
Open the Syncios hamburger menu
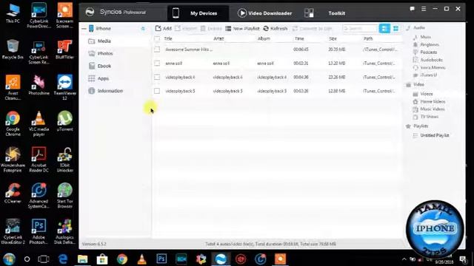click(x=424, y=9)
